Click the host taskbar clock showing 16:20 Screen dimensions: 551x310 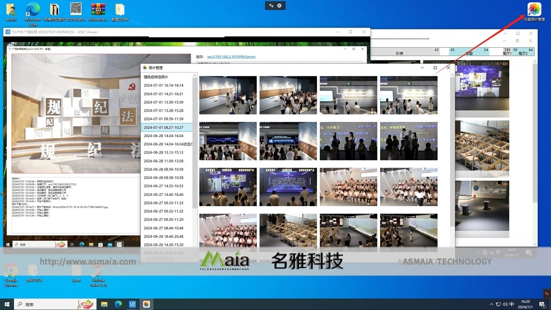click(x=524, y=304)
